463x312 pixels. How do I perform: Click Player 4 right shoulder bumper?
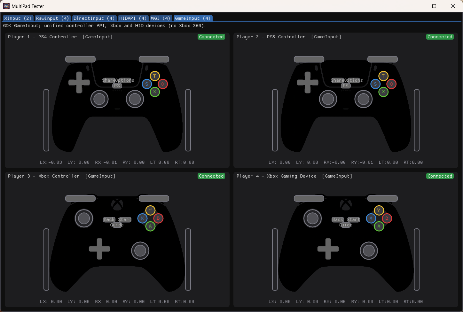[382, 198]
